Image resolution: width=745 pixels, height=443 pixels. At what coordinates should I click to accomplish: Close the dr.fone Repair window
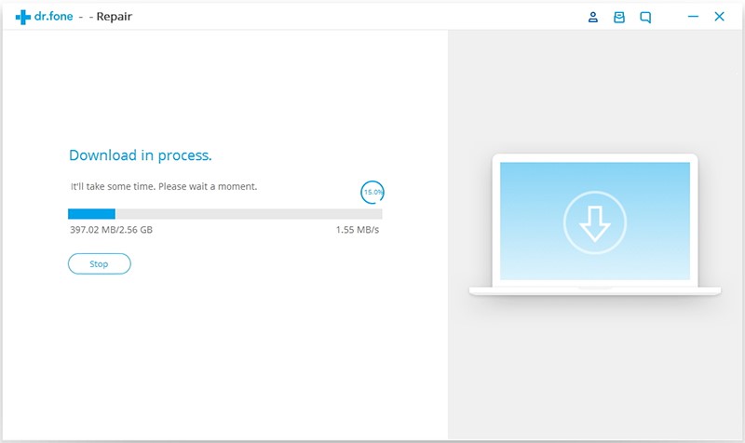[719, 17]
